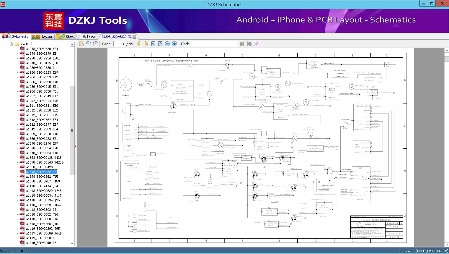Click the find next icon
This screenshot has height=254, width=449.
249,44
